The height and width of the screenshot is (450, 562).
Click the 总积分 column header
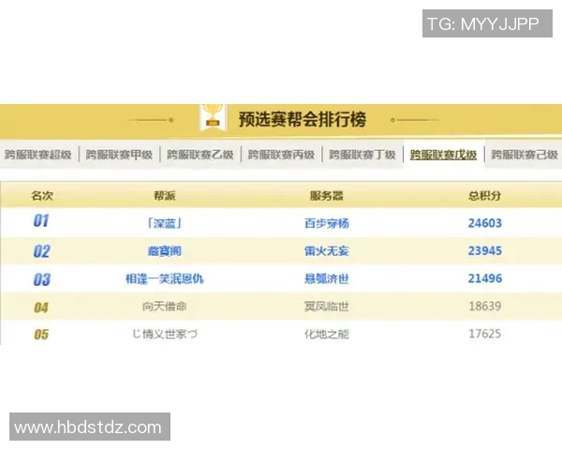pyautogui.click(x=484, y=196)
